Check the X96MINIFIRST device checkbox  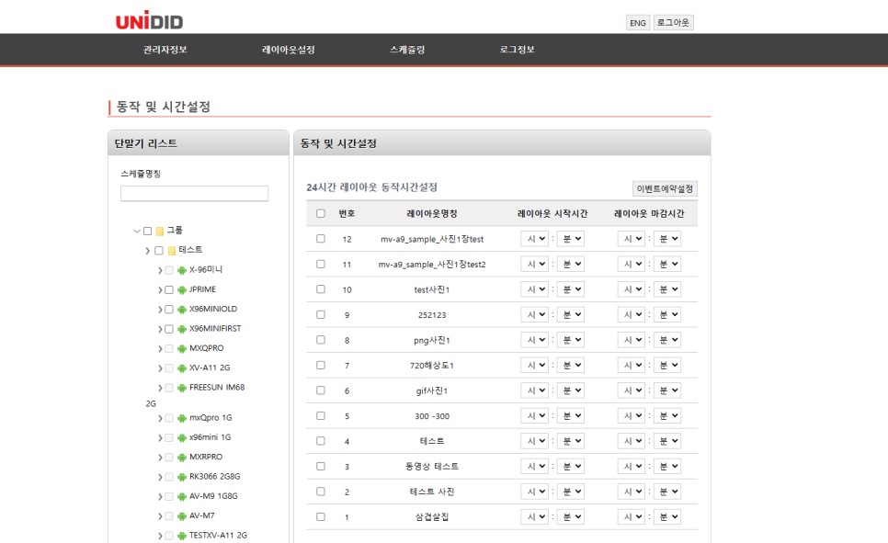pyautogui.click(x=169, y=329)
